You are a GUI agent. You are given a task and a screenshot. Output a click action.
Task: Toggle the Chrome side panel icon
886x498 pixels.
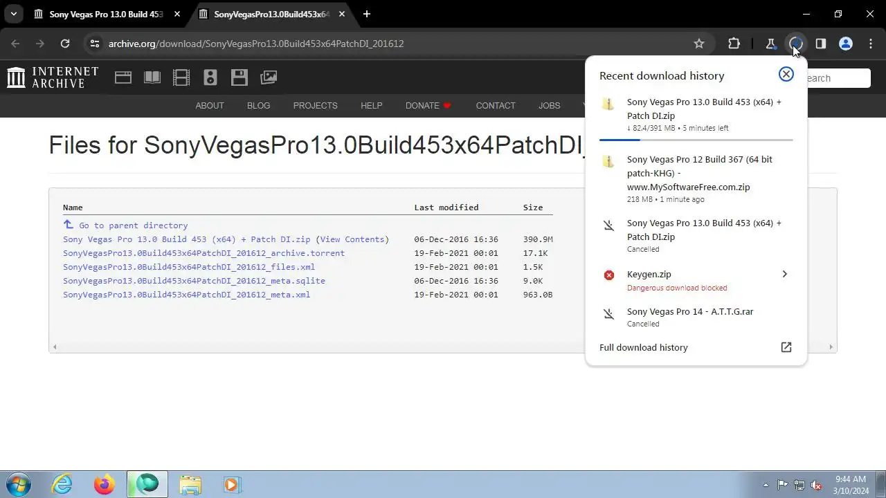pyautogui.click(x=820, y=44)
